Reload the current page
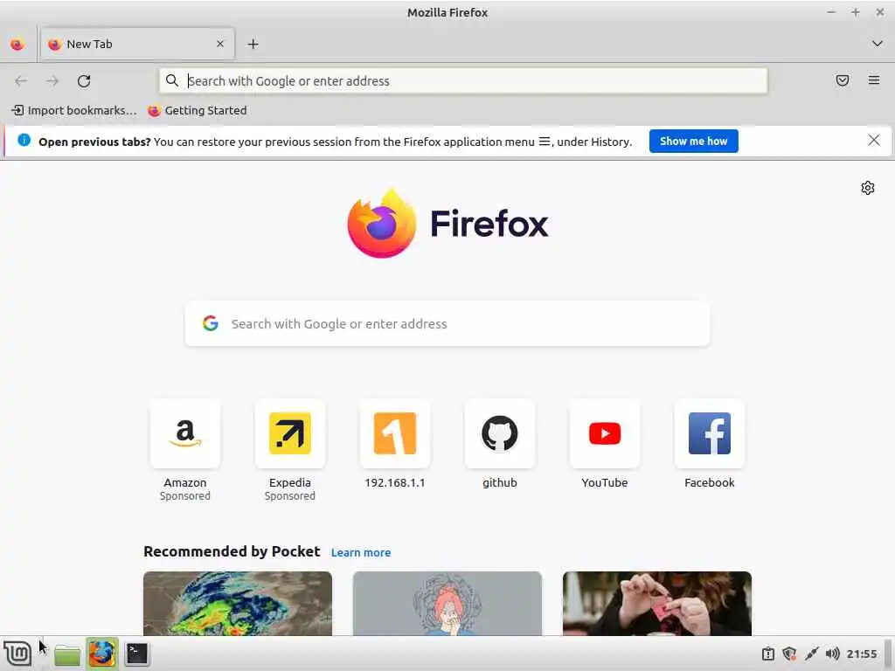Image resolution: width=895 pixels, height=671 pixels. tap(84, 81)
